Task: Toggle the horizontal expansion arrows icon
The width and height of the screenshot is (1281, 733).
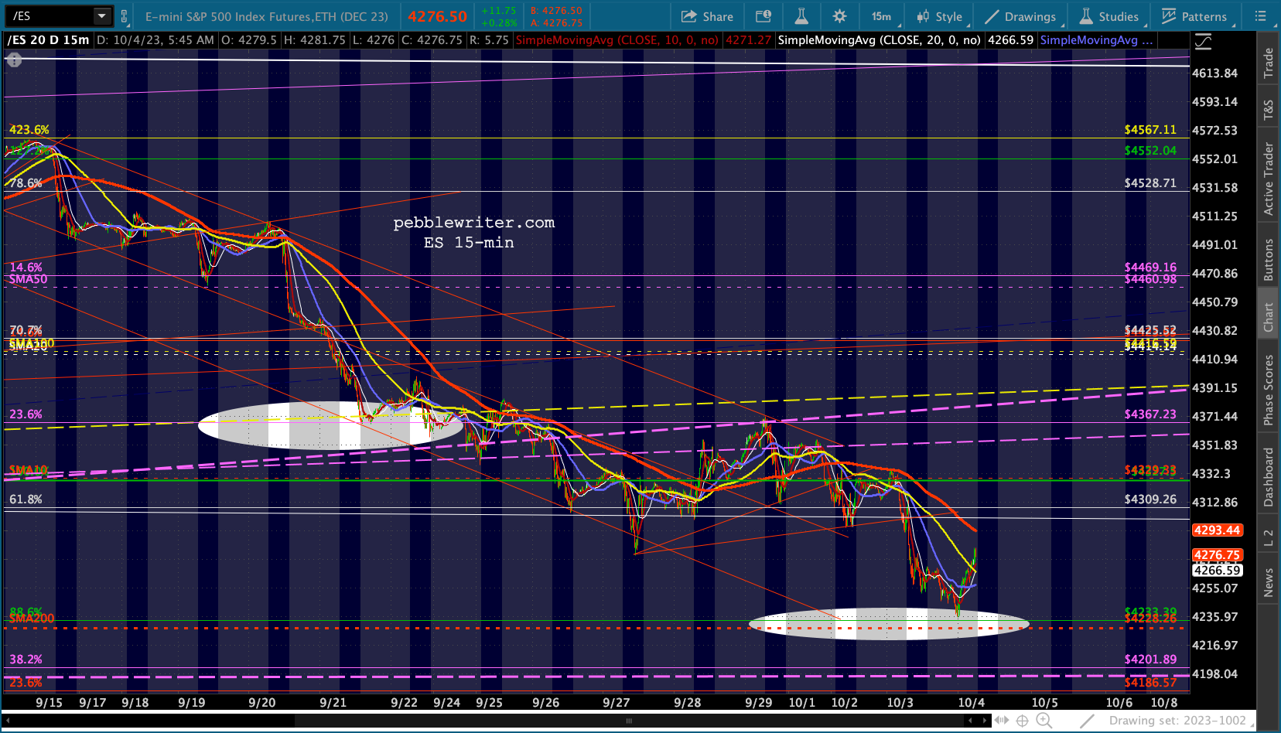Action: coord(1001,721)
